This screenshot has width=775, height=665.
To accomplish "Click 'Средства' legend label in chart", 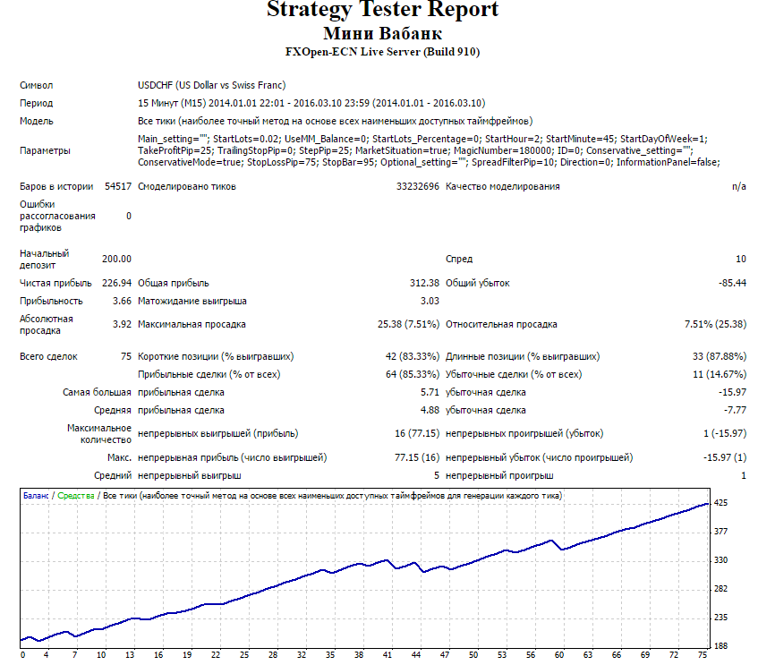I will (x=76, y=496).
